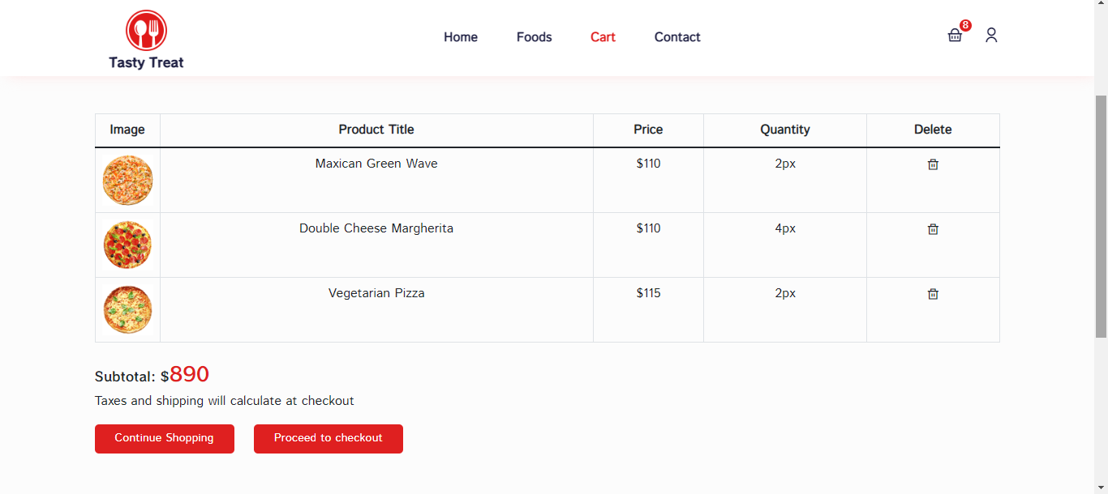Delete Vegetarian Pizza using its trash icon
The width and height of the screenshot is (1108, 494).
933,294
